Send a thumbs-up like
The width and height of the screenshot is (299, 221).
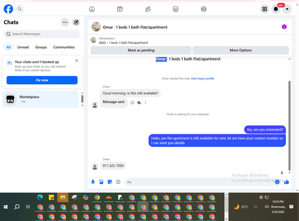pyautogui.click(x=286, y=182)
